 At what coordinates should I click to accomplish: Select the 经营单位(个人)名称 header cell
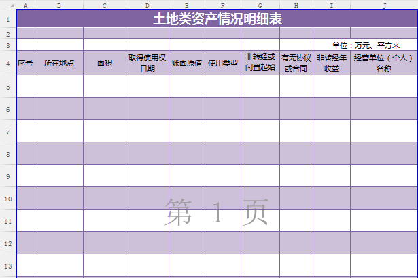tap(384, 63)
